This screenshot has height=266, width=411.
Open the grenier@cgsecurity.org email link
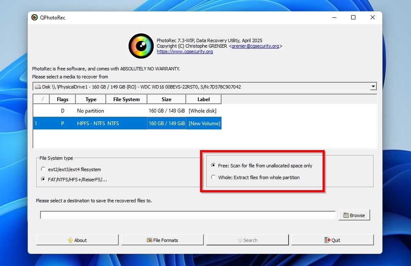(256, 46)
